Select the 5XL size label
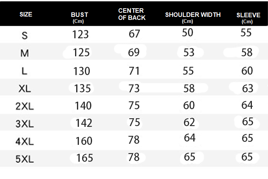The width and height of the screenshot is (268, 179). click(x=25, y=159)
